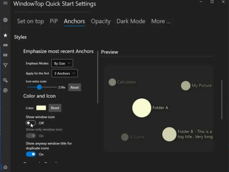Open the Dark Mode tab

coord(131,21)
